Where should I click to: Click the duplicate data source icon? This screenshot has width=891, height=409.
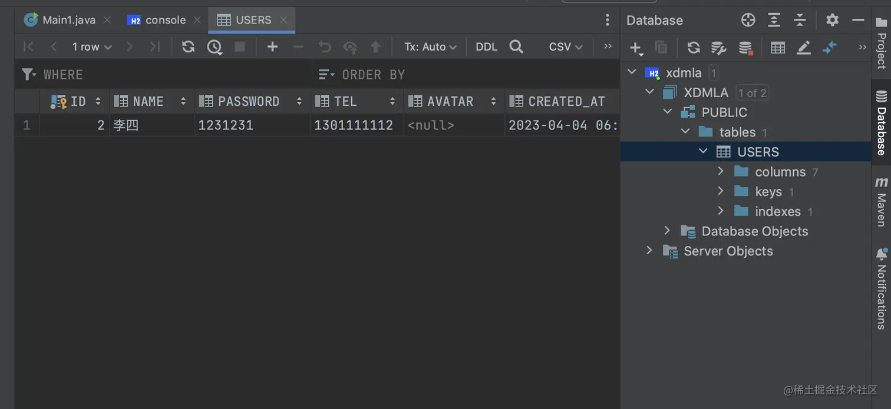(661, 48)
